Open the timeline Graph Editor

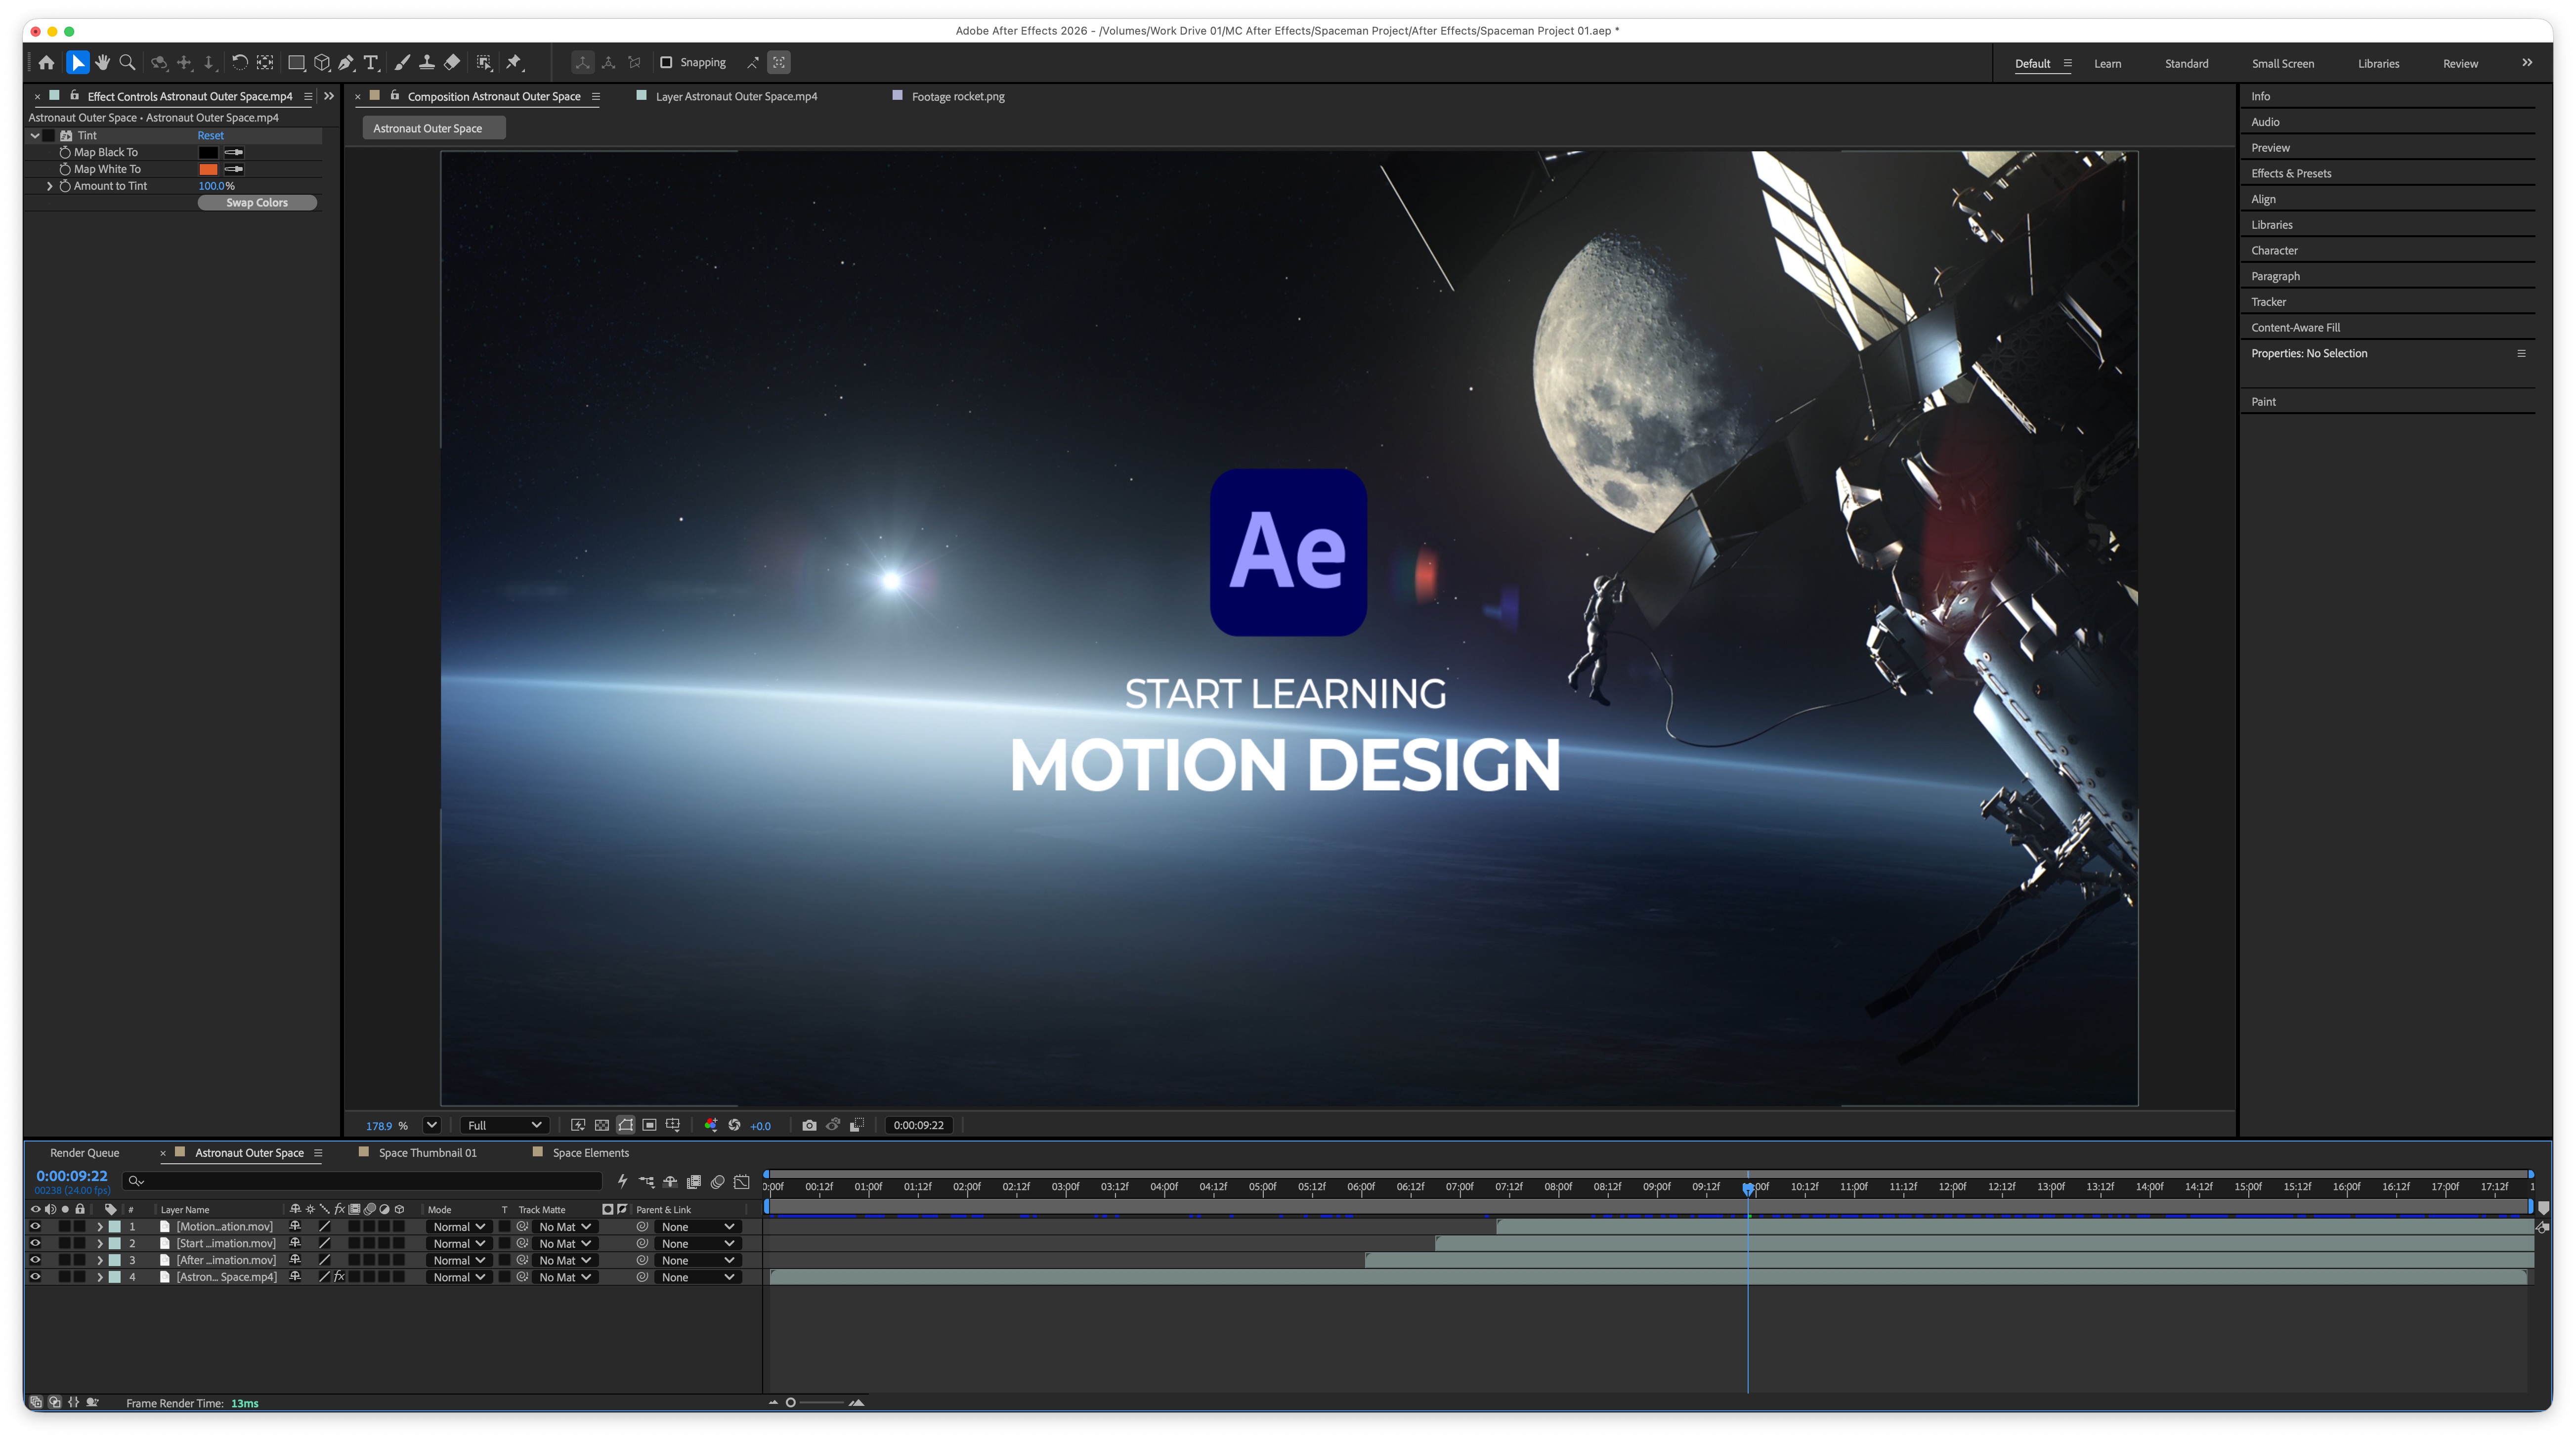click(742, 1182)
